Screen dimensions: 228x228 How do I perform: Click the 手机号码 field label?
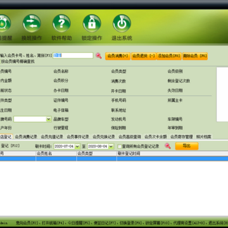tap(118, 100)
